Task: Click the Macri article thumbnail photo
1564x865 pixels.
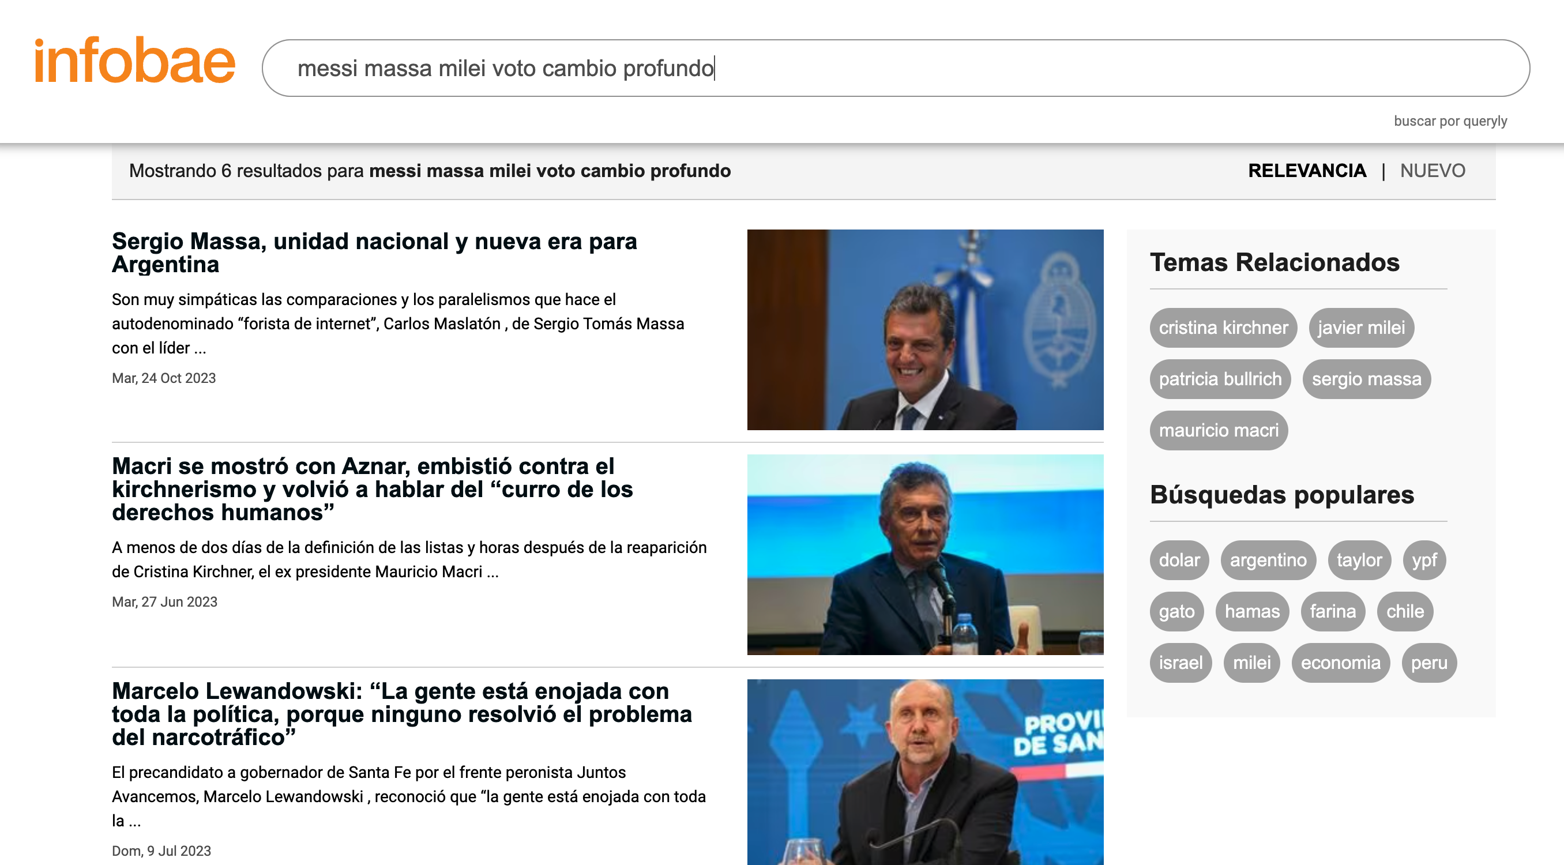Action: 924,554
